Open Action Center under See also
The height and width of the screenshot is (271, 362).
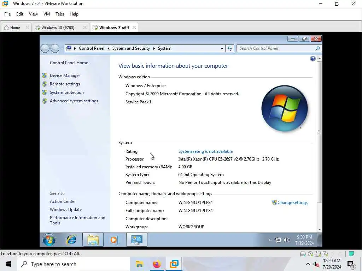pos(63,201)
